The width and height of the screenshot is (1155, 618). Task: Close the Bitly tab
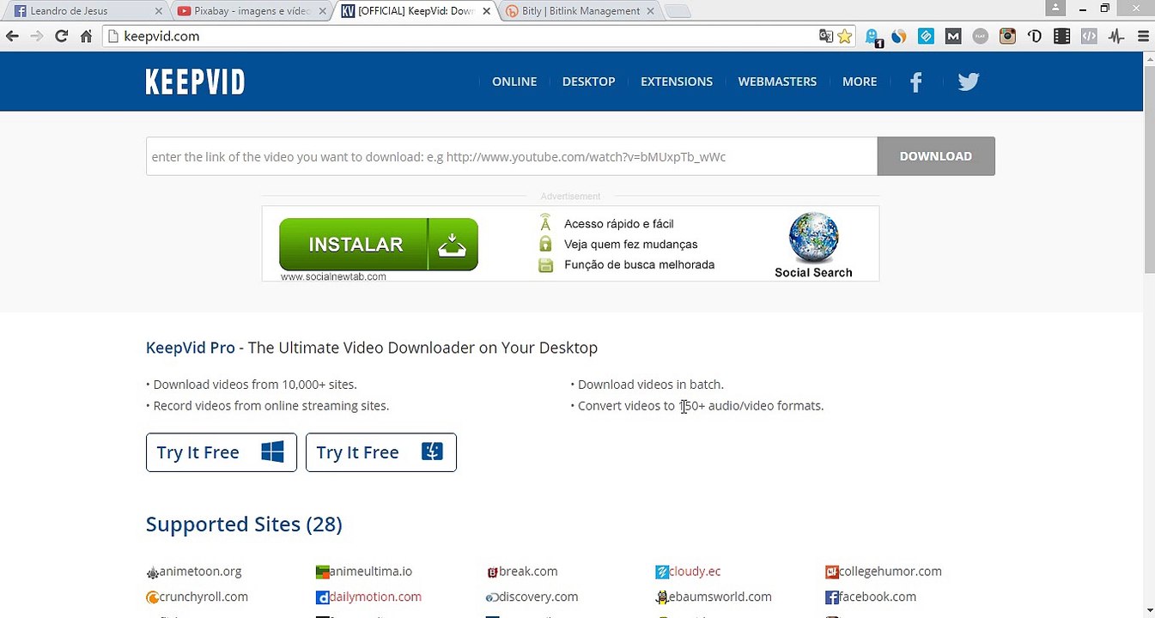coord(650,11)
